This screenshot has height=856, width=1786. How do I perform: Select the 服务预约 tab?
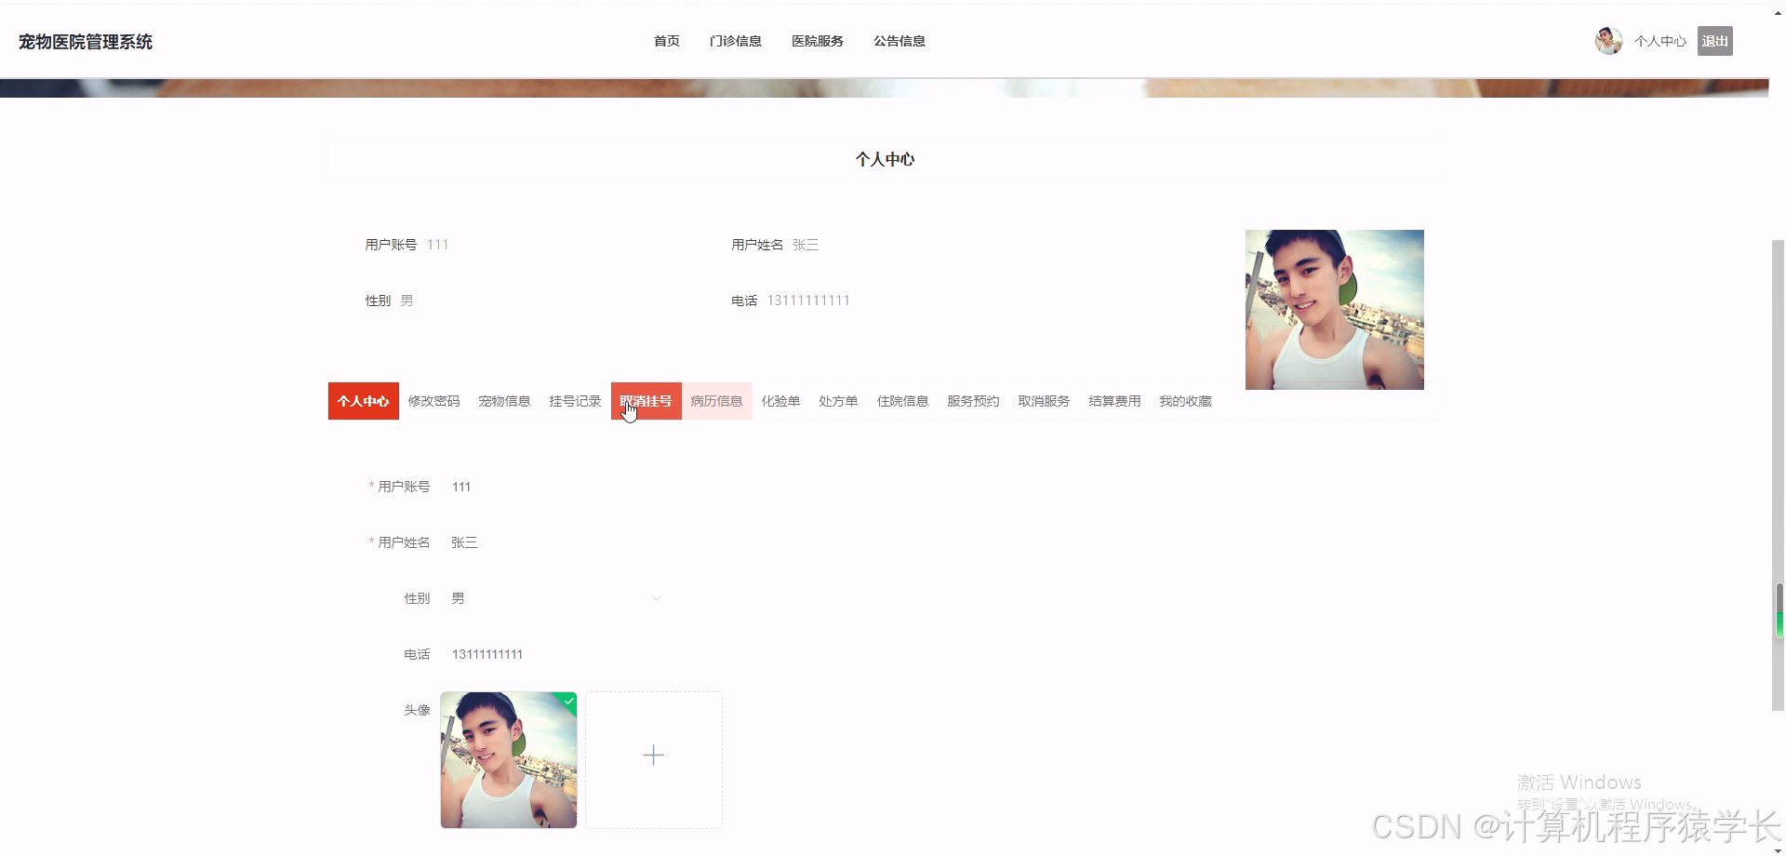(x=972, y=401)
